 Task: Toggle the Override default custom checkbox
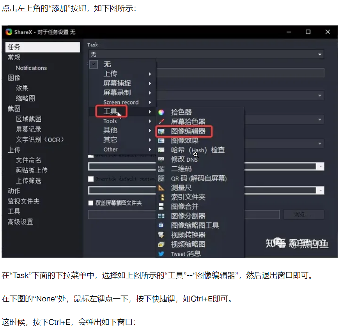click(91, 179)
